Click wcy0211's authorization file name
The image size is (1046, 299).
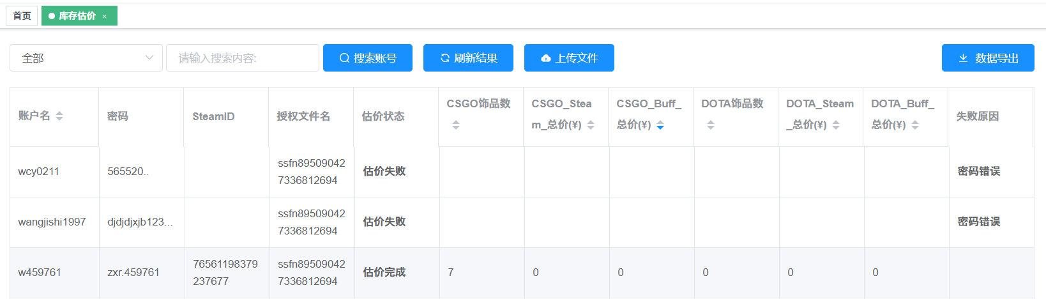[312, 171]
